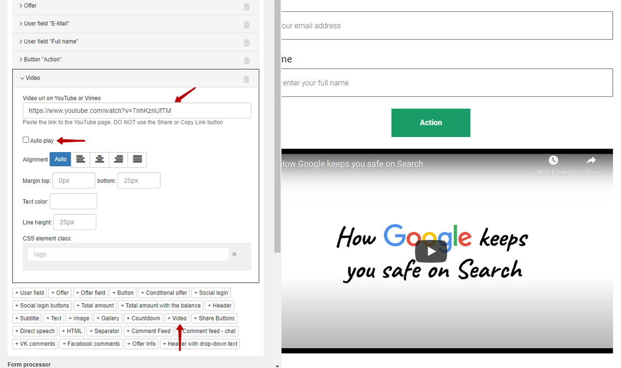
Task: Play the YouTube video preview
Action: pyautogui.click(x=431, y=251)
